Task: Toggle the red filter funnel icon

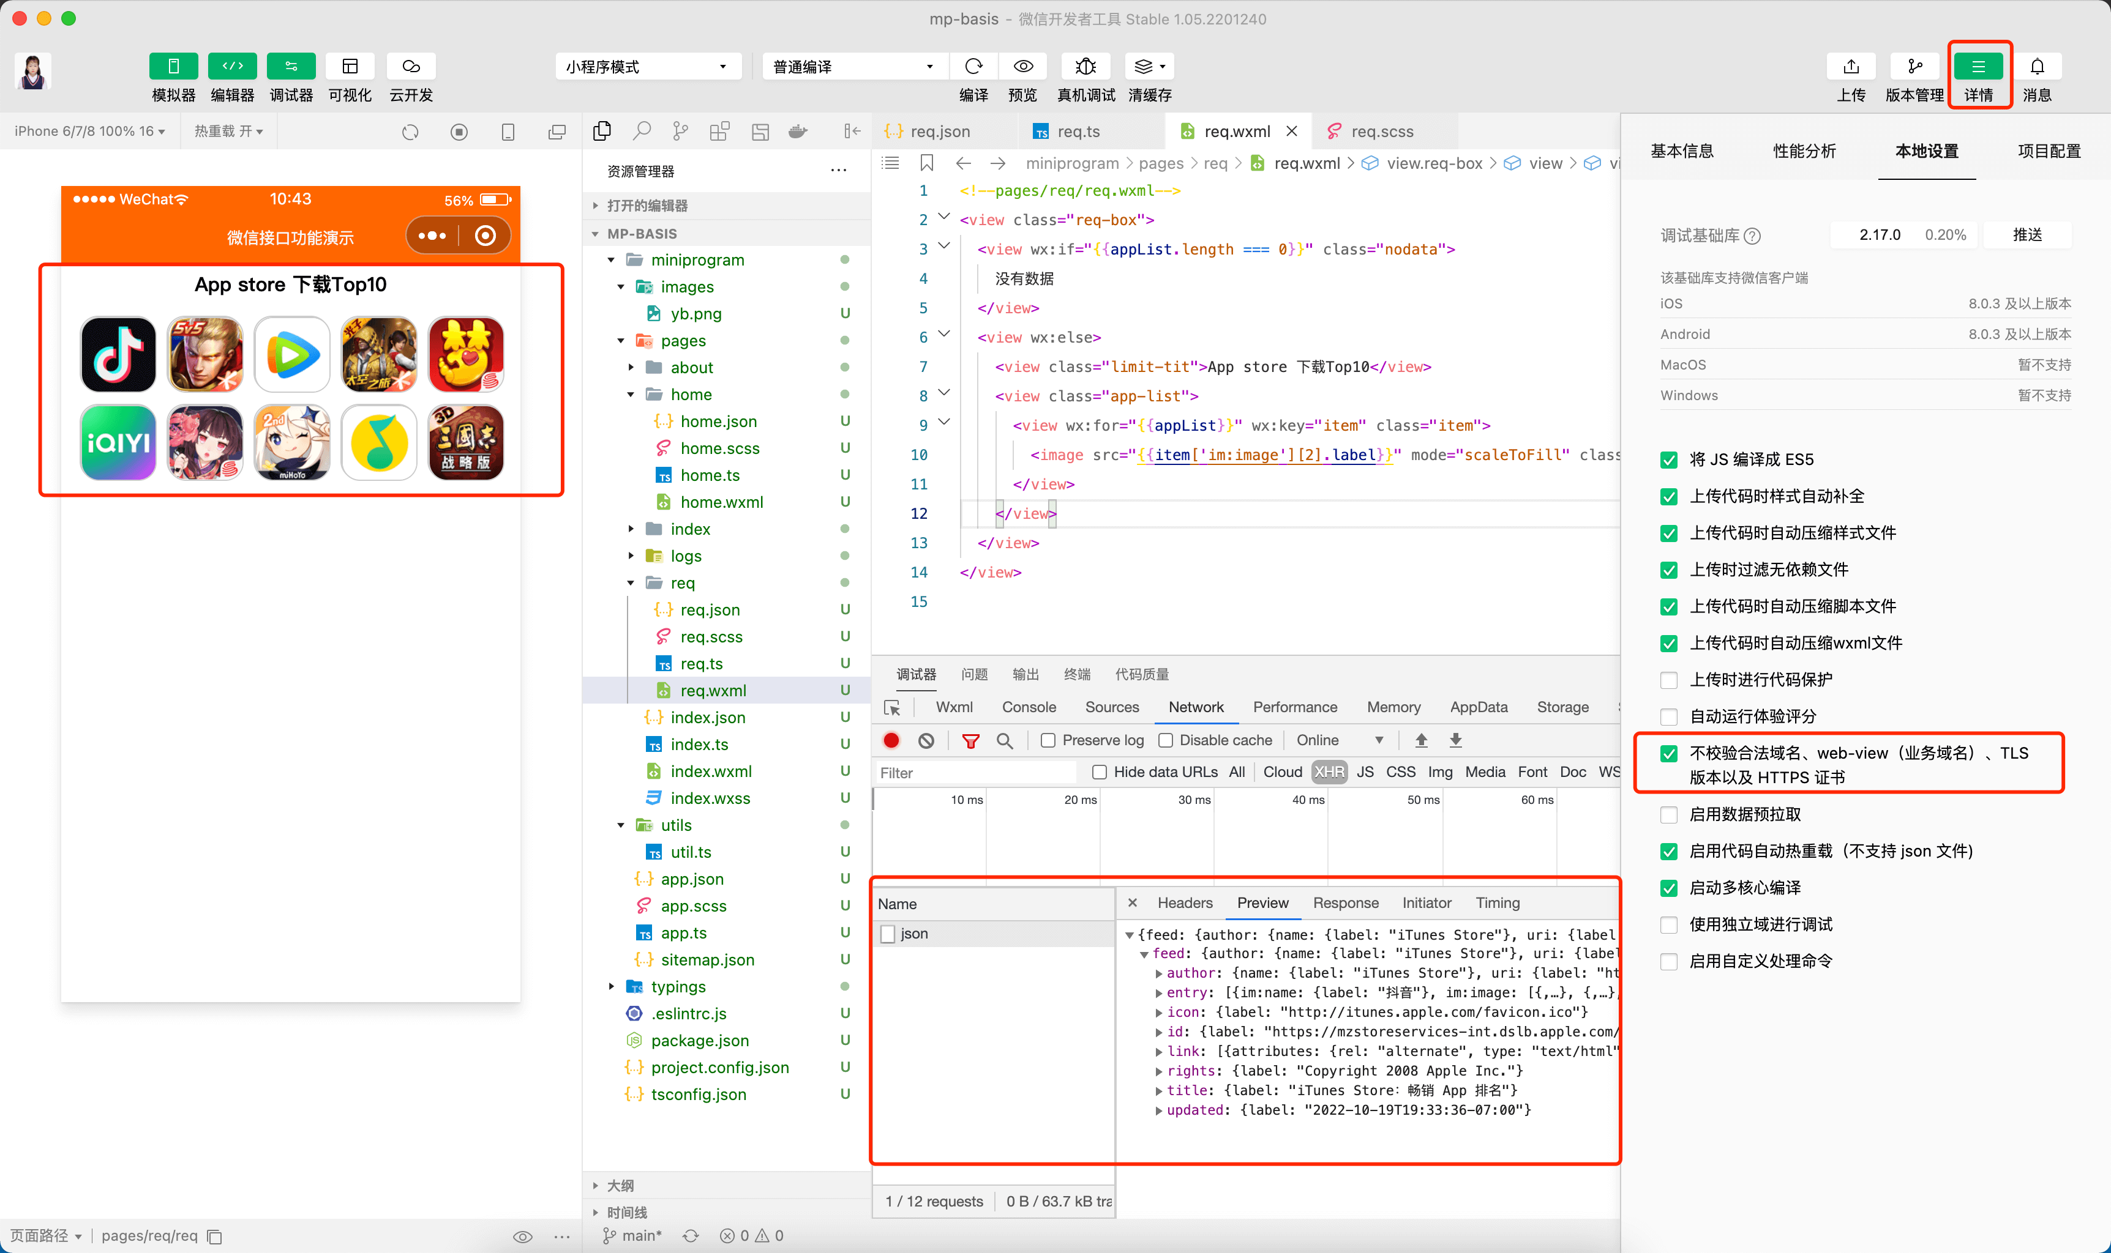Action: pyautogui.click(x=970, y=740)
